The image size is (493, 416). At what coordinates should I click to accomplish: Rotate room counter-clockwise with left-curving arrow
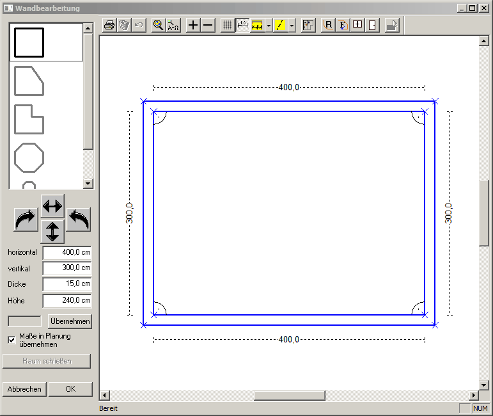tap(79, 220)
